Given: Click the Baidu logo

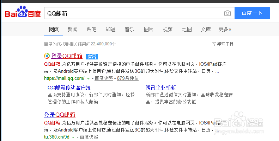Looking at the screenshot, I should tap(23, 12).
